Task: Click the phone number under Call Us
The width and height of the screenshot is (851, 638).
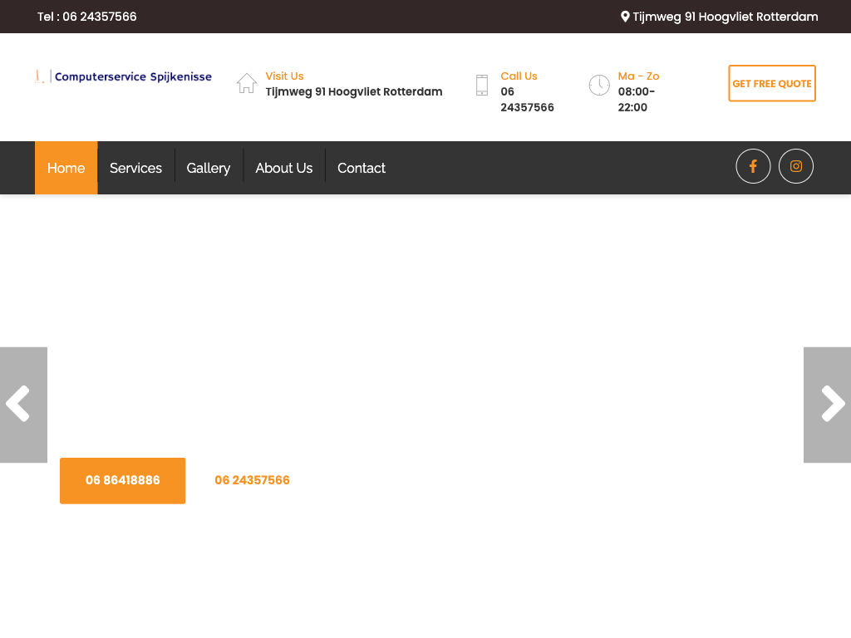Action: pos(526,100)
